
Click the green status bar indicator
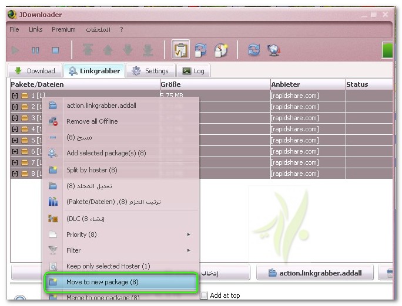pos(387,50)
